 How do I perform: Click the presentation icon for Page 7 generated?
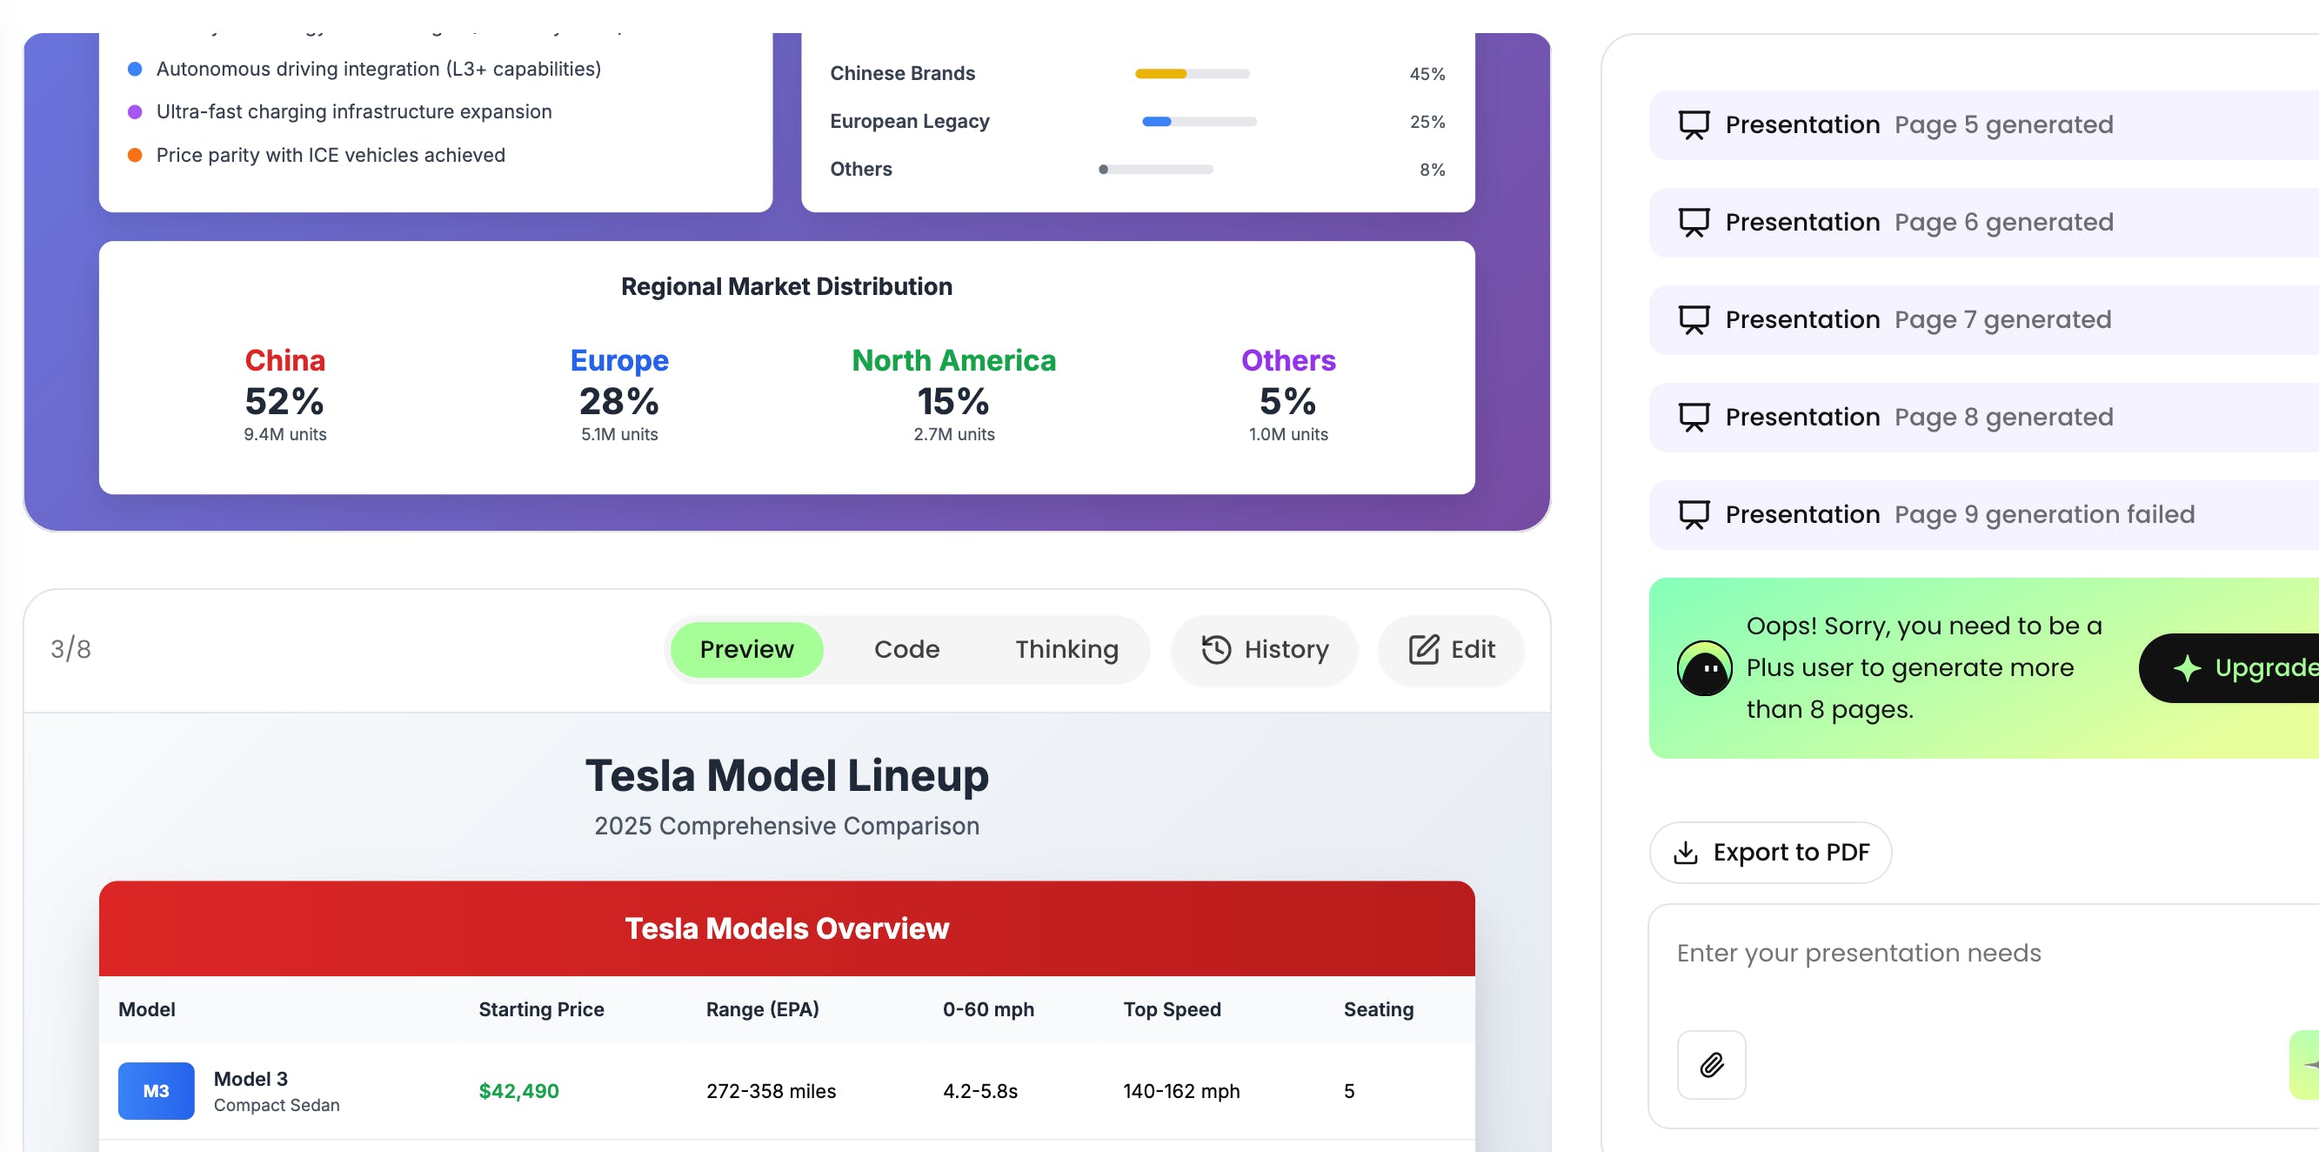(1694, 319)
